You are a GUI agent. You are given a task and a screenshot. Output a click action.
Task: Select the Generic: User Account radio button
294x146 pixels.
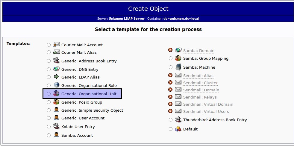point(49,118)
